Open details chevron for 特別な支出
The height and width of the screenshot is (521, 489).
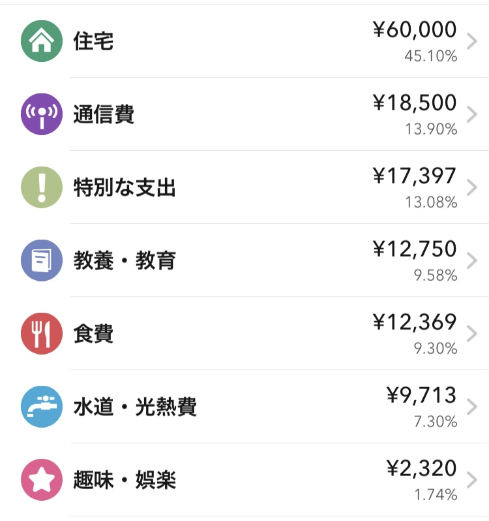click(473, 187)
